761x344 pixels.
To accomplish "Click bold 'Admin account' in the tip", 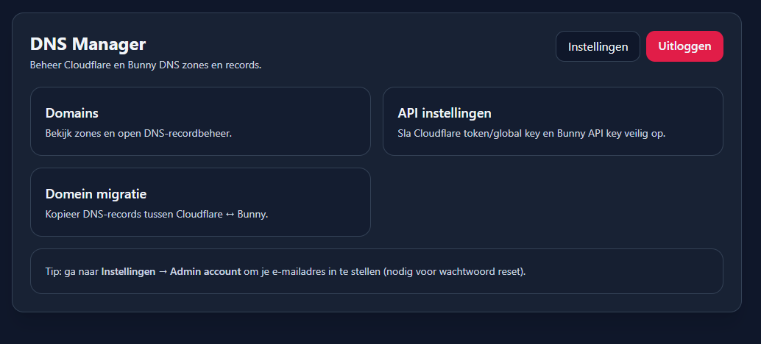I will pyautogui.click(x=205, y=271).
